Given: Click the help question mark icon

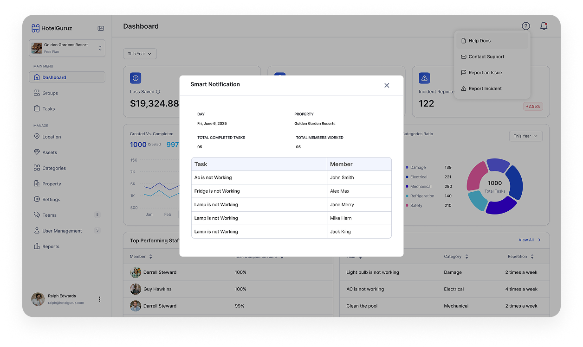Looking at the screenshot, I should tap(525, 26).
